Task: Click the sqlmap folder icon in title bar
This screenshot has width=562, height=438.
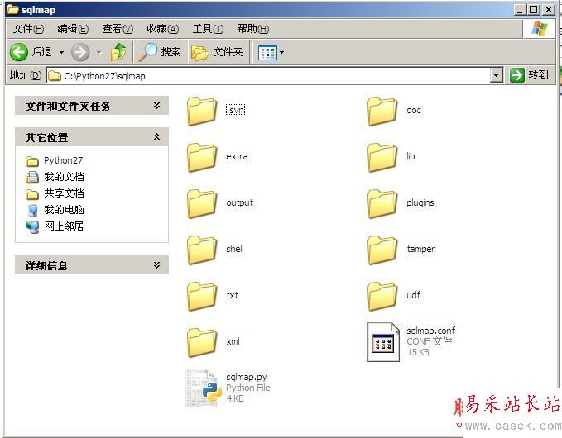Action: [12, 9]
